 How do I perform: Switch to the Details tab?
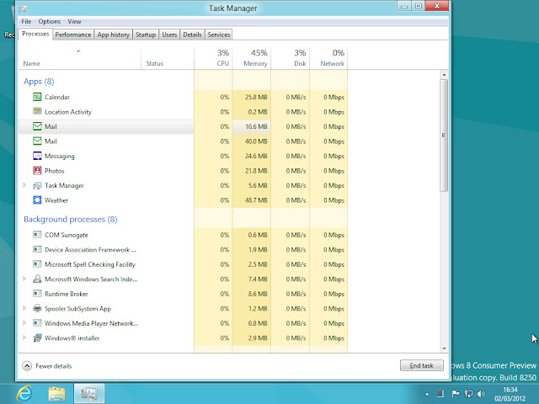[192, 35]
